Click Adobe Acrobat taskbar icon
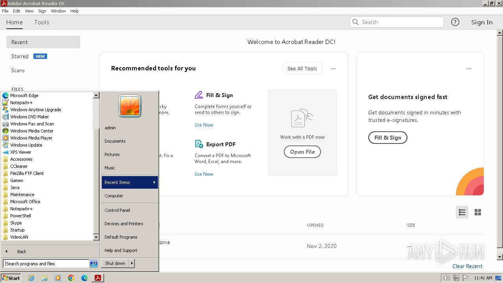Viewport: 503px width, 283px height. (97, 278)
